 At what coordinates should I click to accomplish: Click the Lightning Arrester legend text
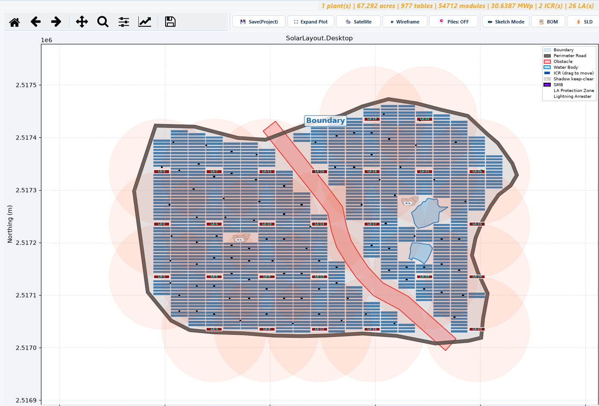pos(573,96)
